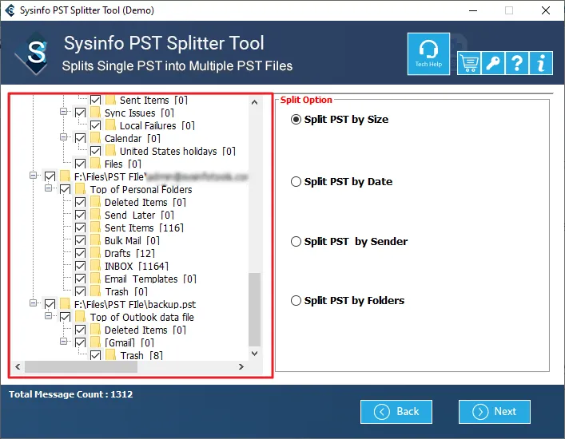Select Split PST by Folders option
The height and width of the screenshot is (439, 565).
[x=296, y=300]
